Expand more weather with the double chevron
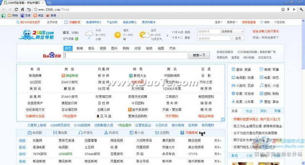305x165 pixels. [167, 36]
